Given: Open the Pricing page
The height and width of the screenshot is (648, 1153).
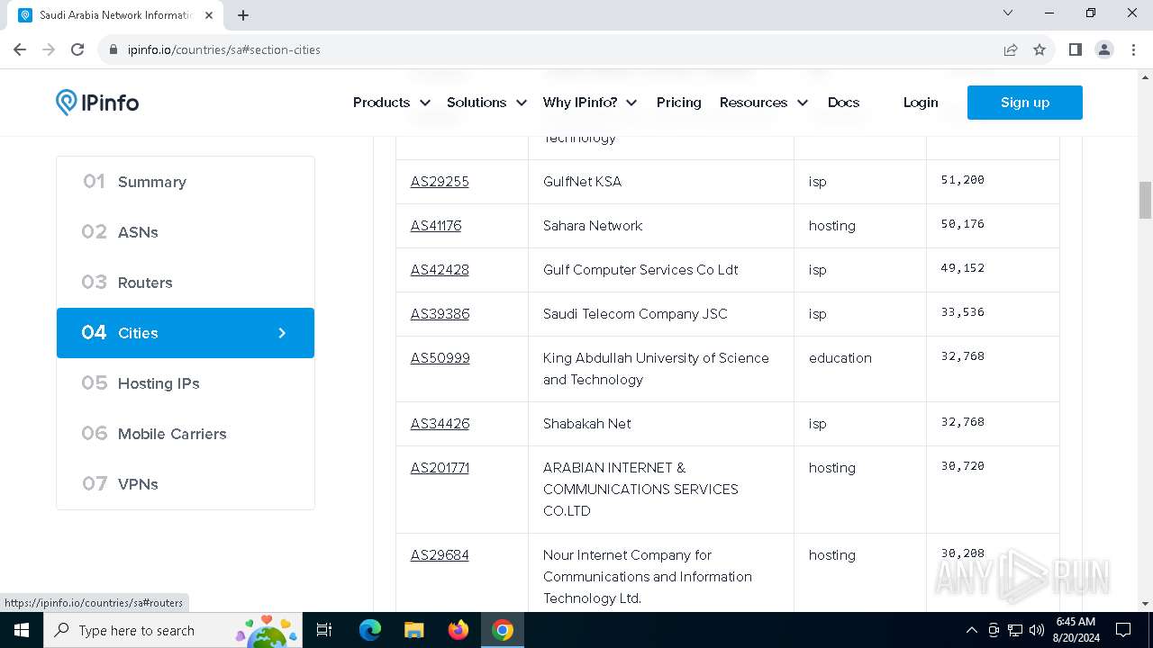Looking at the screenshot, I should click(x=679, y=103).
